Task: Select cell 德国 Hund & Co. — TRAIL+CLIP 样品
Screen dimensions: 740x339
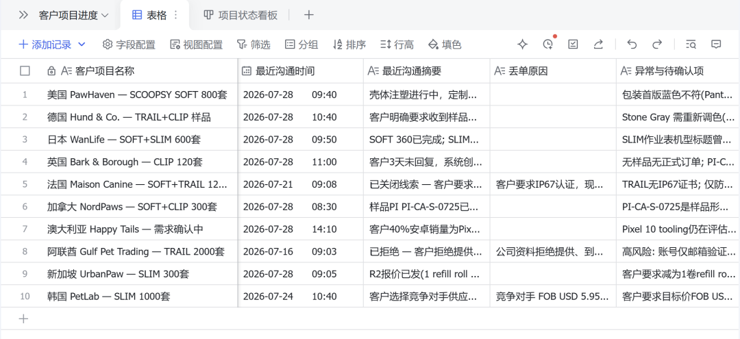Action: pyautogui.click(x=140, y=117)
